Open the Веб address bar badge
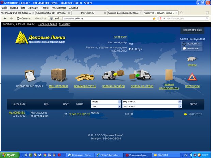Screen dimensions: 218x158 pos(55,18)
